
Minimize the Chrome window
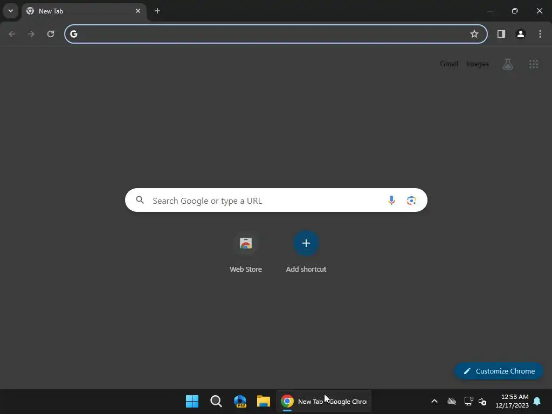489,11
